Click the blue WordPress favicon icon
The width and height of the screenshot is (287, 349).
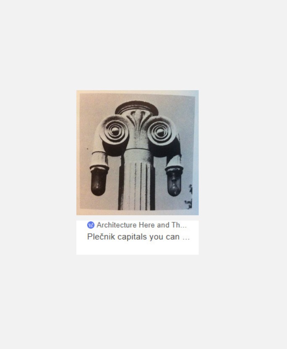pyautogui.click(x=91, y=225)
